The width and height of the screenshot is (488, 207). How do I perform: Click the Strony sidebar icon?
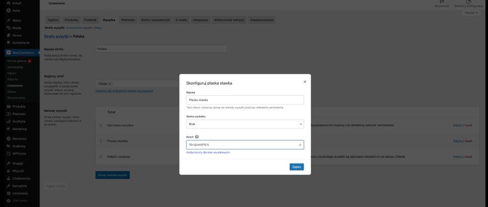pyautogui.click(x=9, y=35)
